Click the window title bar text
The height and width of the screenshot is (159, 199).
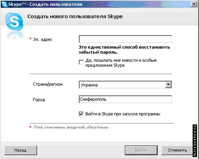[x=45, y=4]
